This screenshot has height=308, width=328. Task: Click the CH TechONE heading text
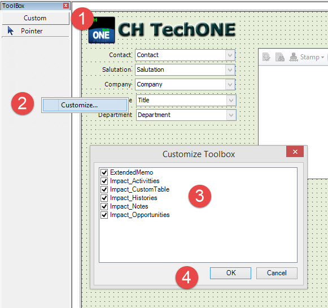coord(177,29)
